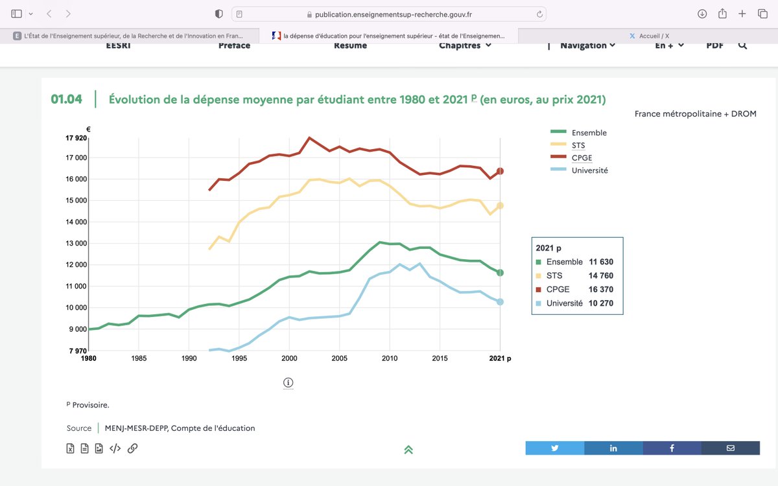Open the site search magnifier

[742, 45]
